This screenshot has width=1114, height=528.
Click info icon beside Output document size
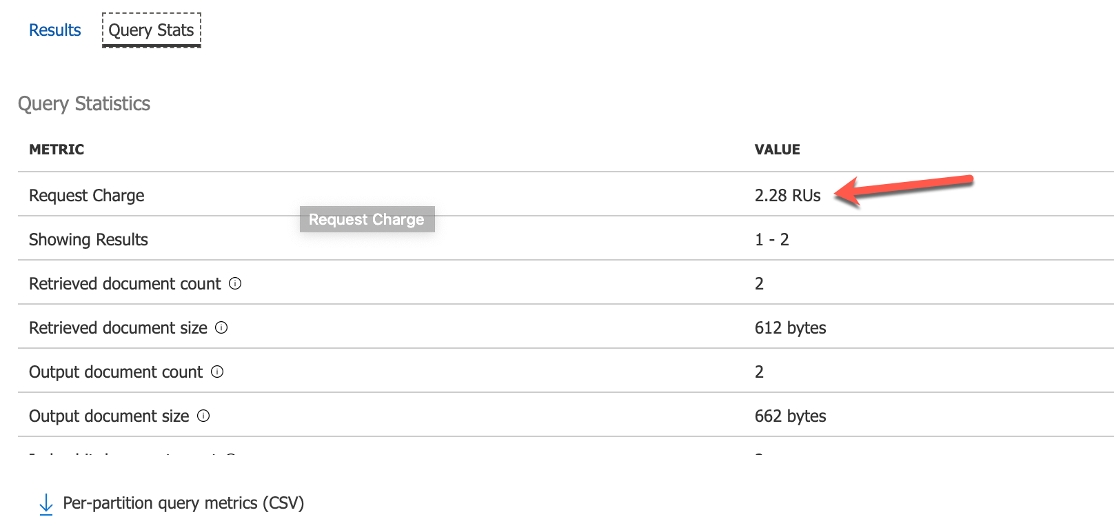tap(203, 416)
